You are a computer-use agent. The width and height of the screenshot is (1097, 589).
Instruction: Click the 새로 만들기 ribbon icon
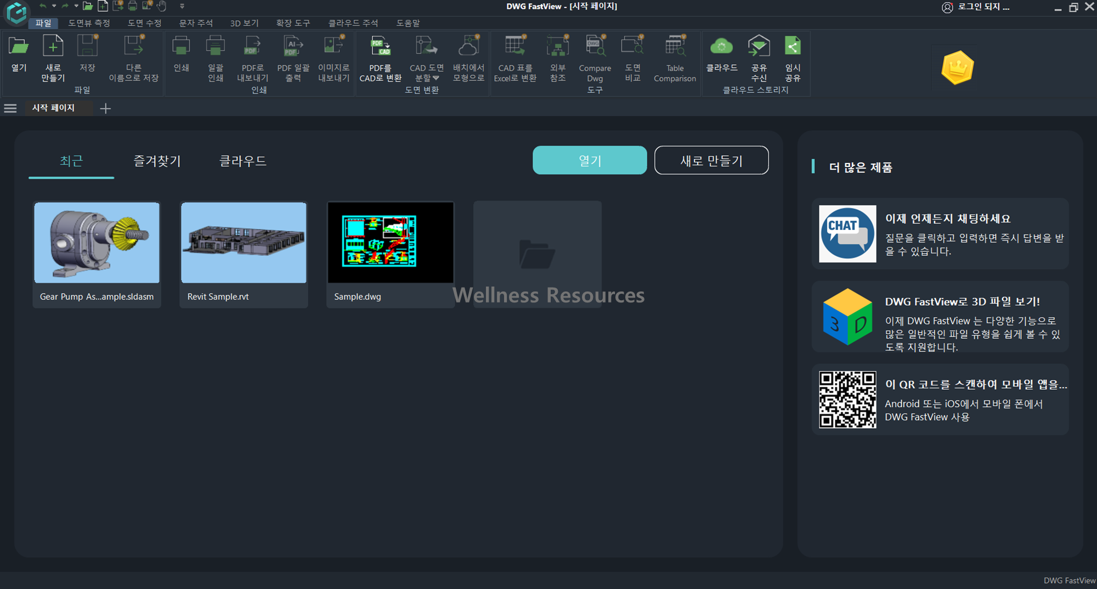pos(53,46)
